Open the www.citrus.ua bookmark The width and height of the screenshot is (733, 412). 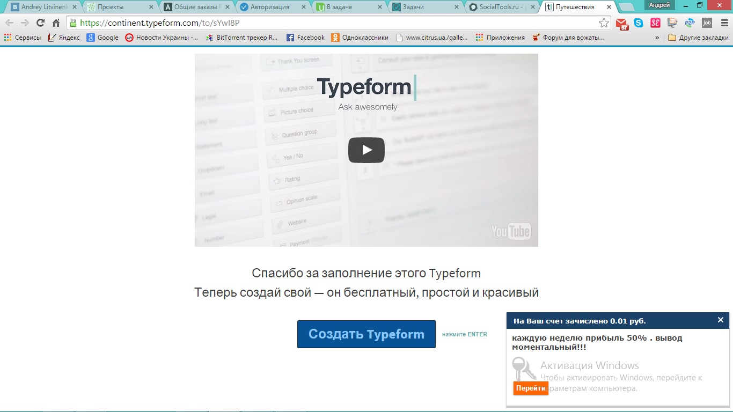point(432,38)
